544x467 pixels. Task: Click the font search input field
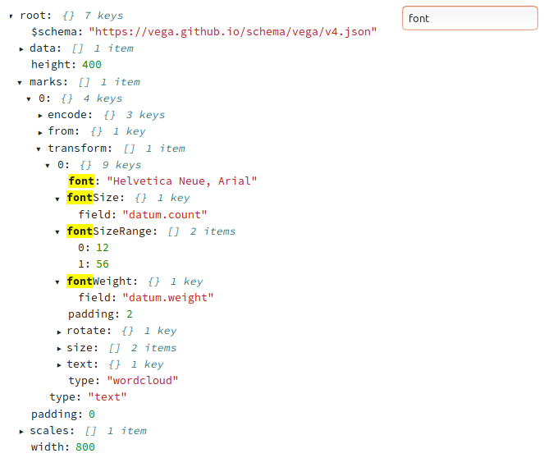point(469,18)
